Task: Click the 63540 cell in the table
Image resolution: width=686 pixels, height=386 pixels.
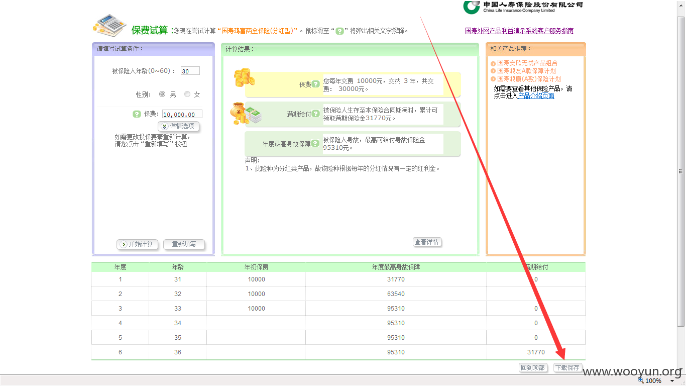Action: tap(396, 294)
